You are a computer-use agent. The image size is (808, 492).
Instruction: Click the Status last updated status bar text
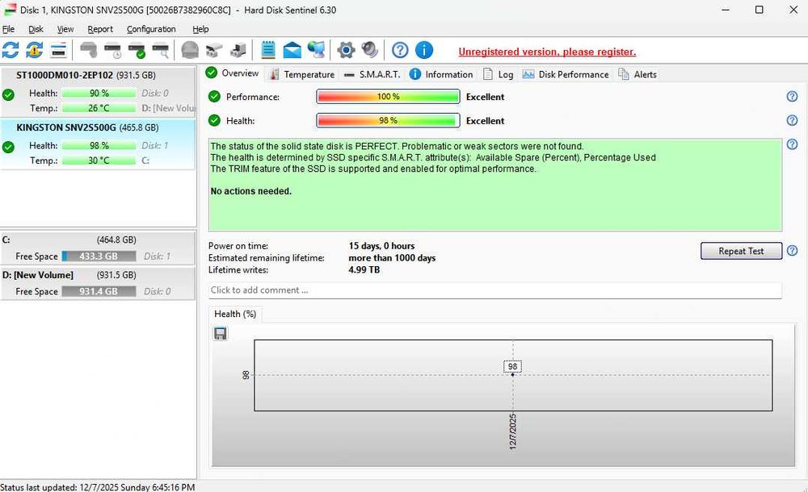tap(98, 487)
